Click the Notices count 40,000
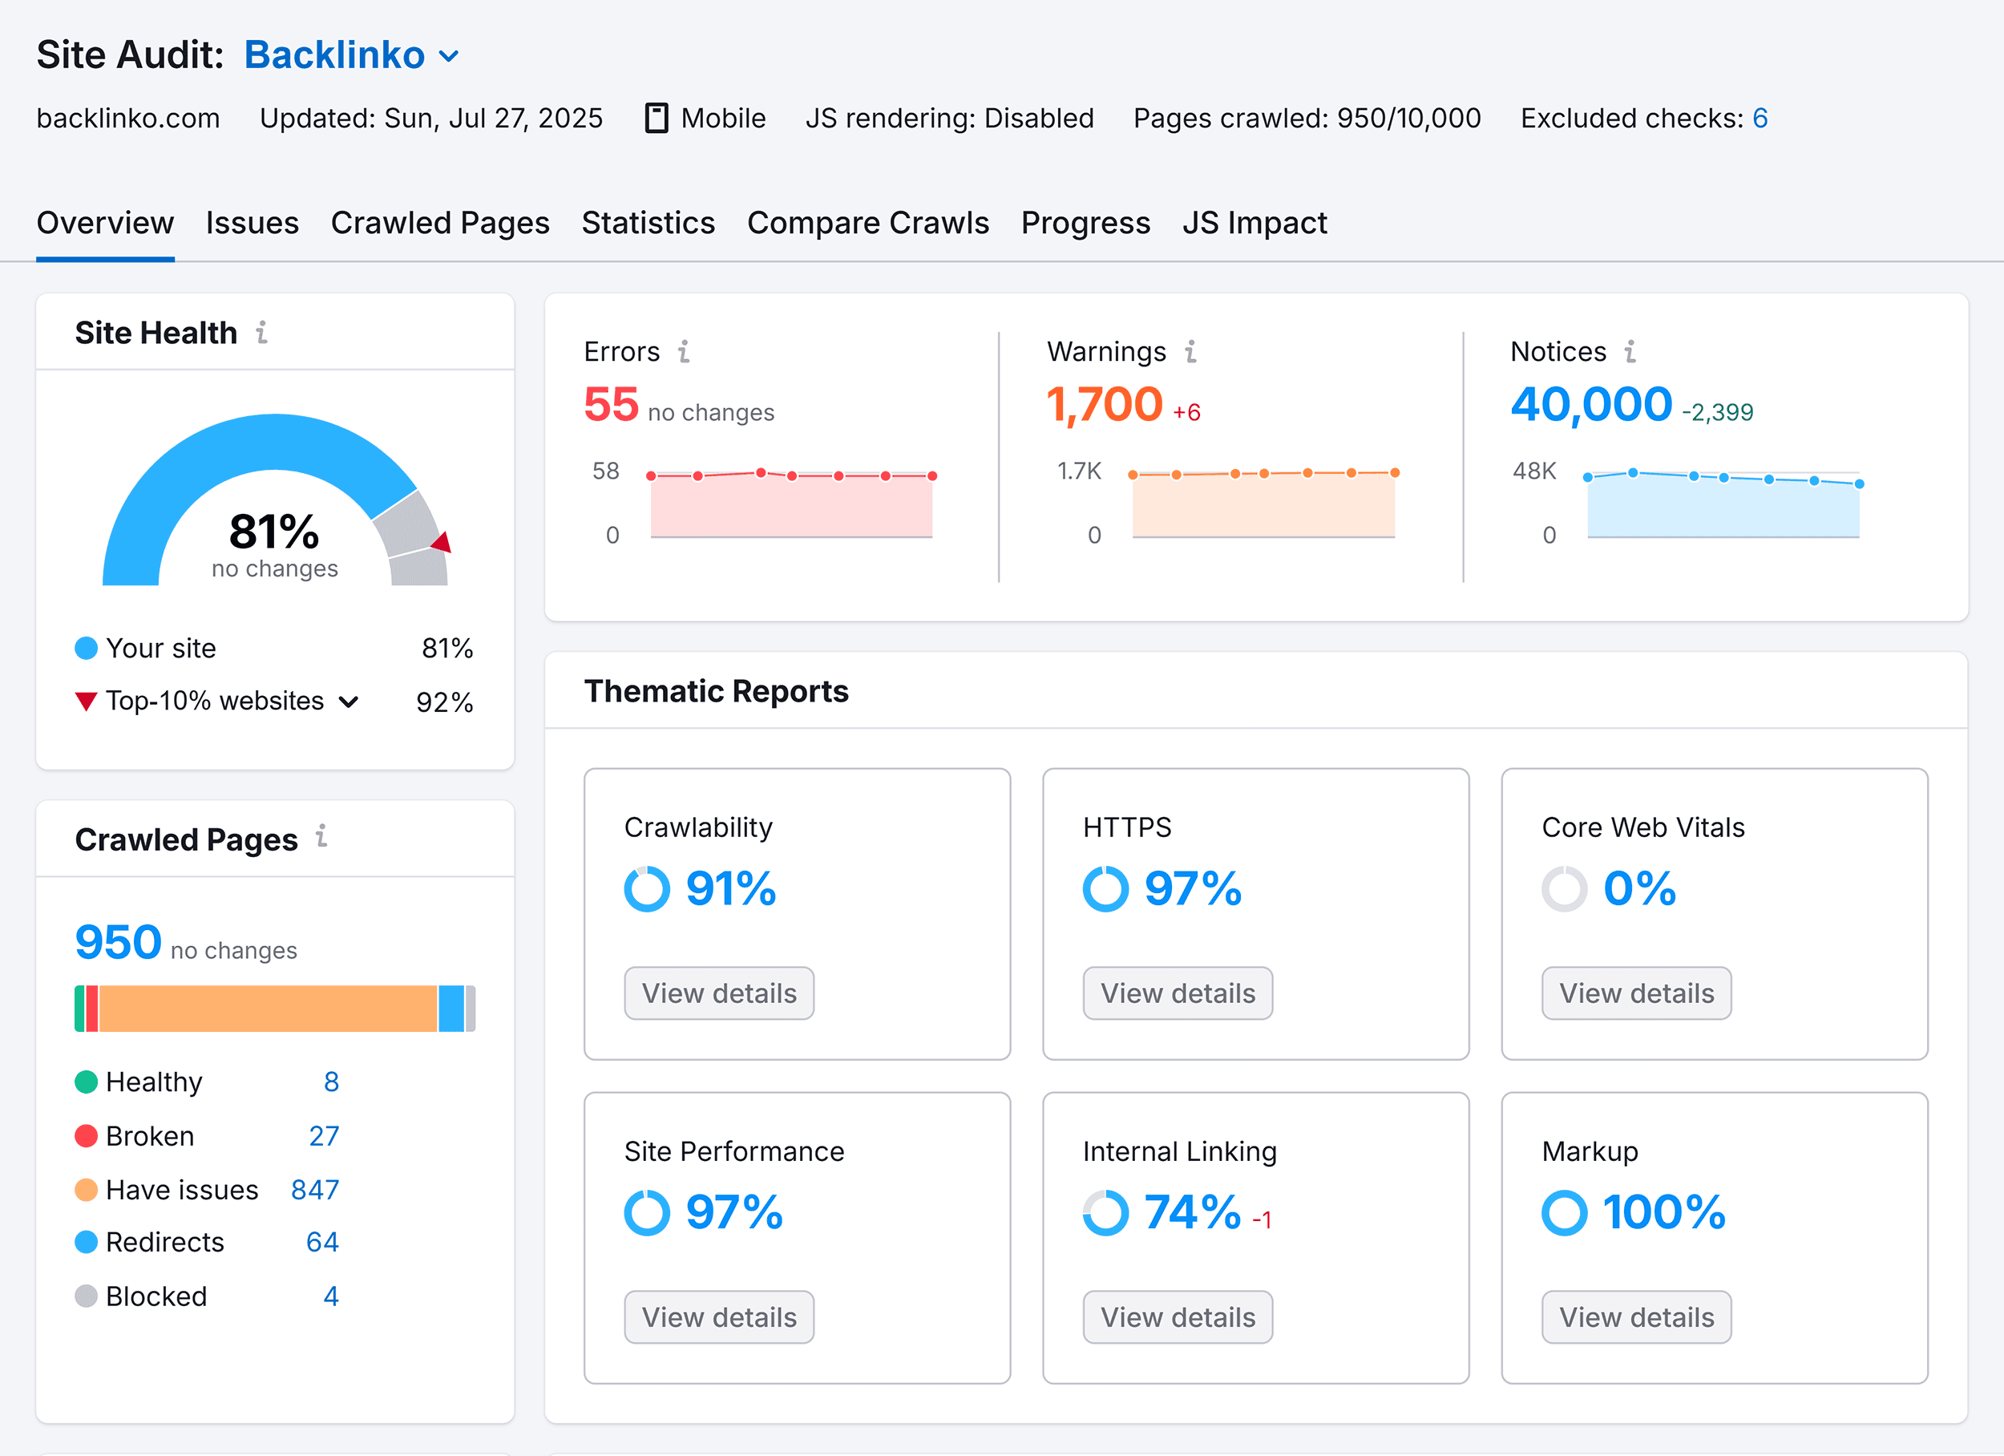 (1590, 405)
